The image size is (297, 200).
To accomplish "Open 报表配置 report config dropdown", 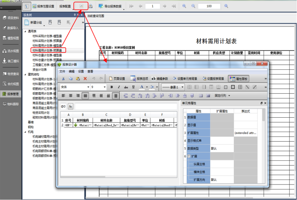I will [x=67, y=6].
